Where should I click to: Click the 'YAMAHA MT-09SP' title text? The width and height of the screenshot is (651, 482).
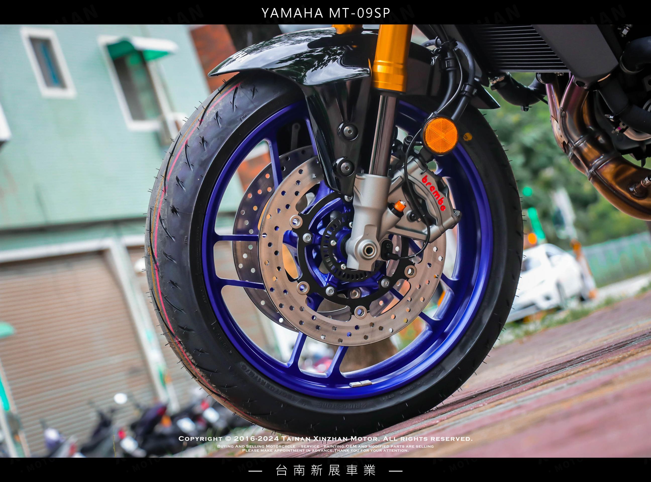pyautogui.click(x=325, y=13)
